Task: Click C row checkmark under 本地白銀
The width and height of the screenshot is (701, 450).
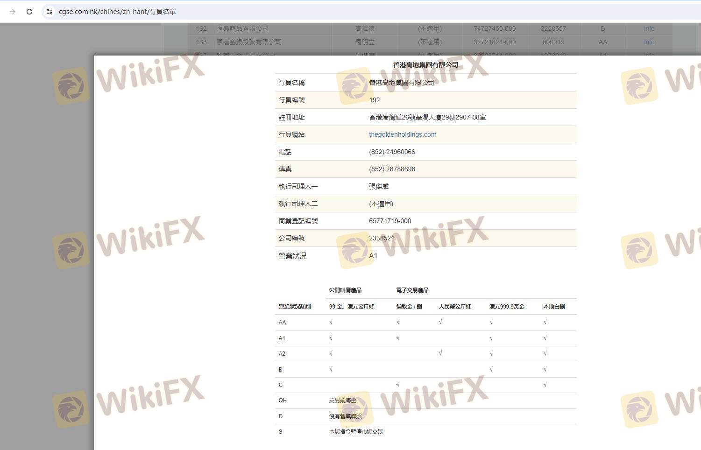Action: point(545,385)
